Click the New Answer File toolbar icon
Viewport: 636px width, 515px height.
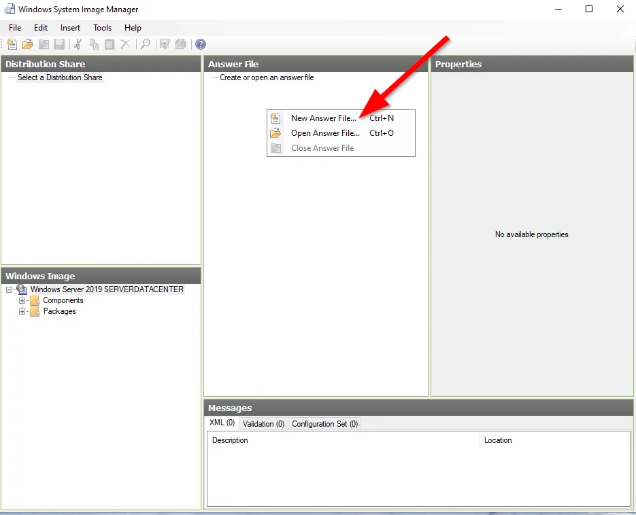pos(12,44)
